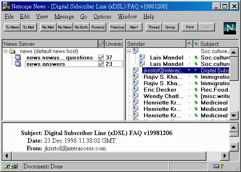This screenshot has width=241, height=172.
Task: Click the Thread toolbar button
Action: [154, 27]
